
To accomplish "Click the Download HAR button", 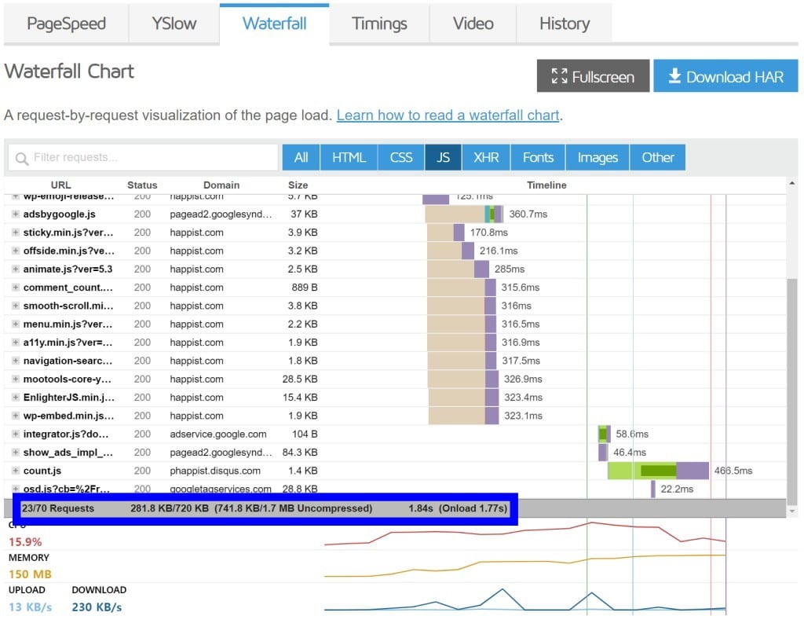I will pos(725,76).
